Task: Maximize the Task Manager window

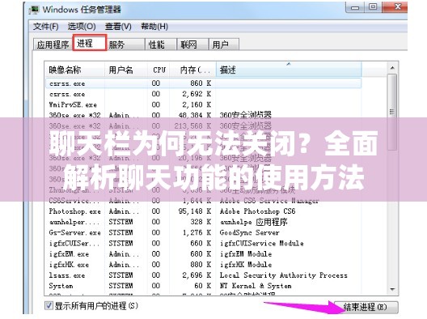Action: pos(373,6)
